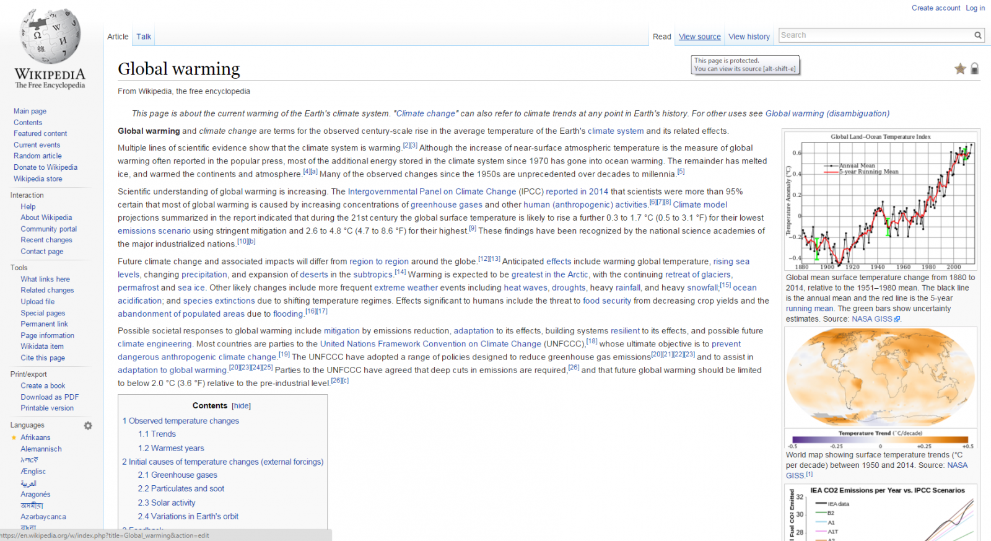The height and width of the screenshot is (541, 991).
Task: Click the Log in link
Action: coord(975,8)
